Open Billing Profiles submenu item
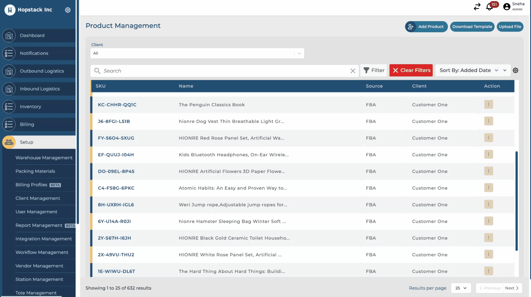The image size is (531, 297). coord(31,185)
